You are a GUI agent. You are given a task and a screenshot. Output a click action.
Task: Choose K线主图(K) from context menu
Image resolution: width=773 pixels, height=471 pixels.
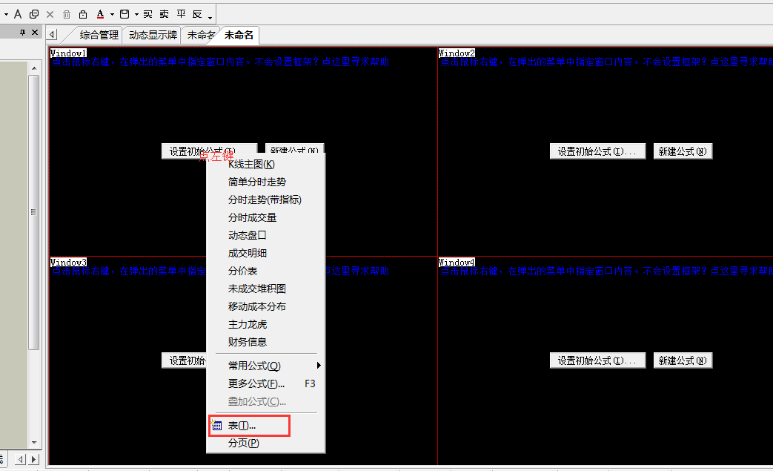[x=266, y=164]
